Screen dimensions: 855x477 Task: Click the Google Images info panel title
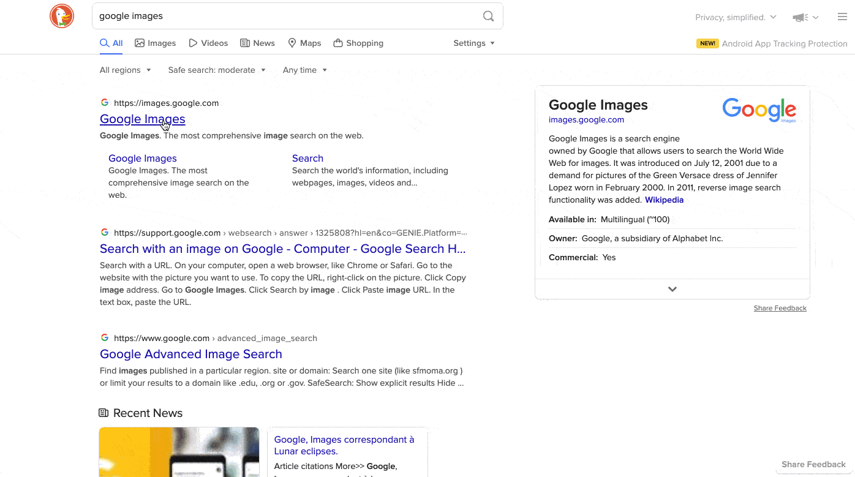[598, 105]
